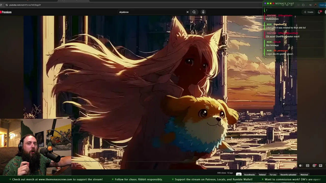This screenshot has width=326, height=183.
Task: Select the "Soundtracks" filter chip
Action: 249,175
